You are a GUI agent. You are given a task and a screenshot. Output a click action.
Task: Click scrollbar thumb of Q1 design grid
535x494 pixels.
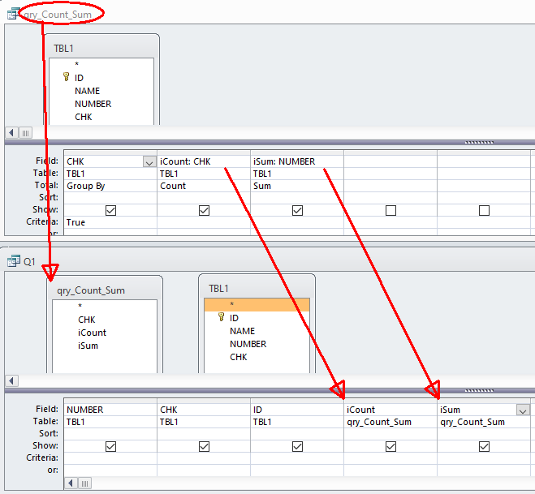point(84,483)
